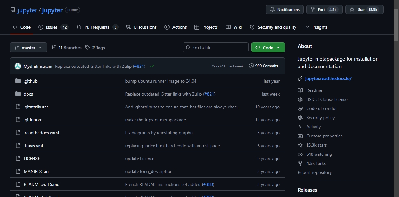Screen dimensions: 399x197
Task: Click the docs folder icon
Action: click(x=18, y=94)
